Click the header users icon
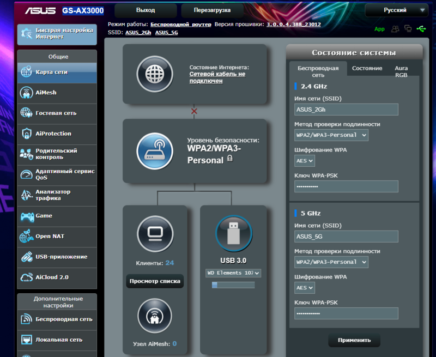This screenshot has width=436, height=357. (395, 29)
